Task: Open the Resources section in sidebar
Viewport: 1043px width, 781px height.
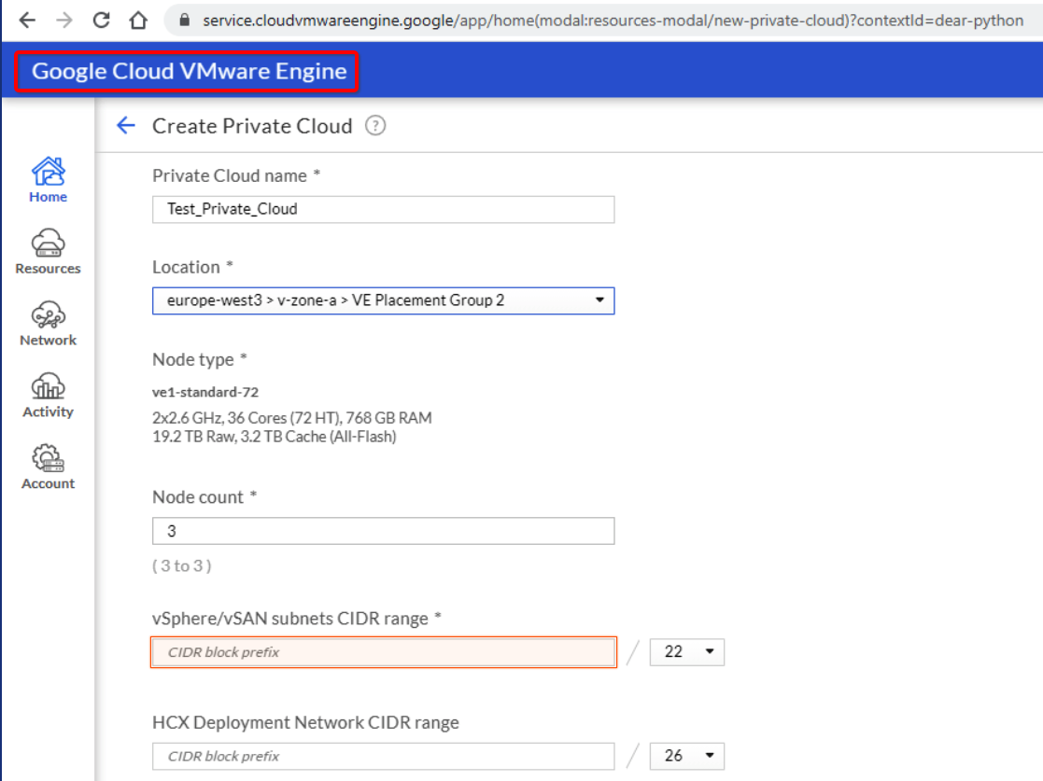Action: tap(48, 251)
